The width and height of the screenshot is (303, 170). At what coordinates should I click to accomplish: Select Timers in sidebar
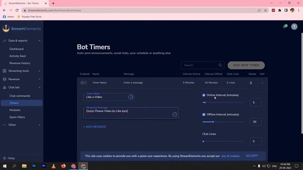point(22,103)
